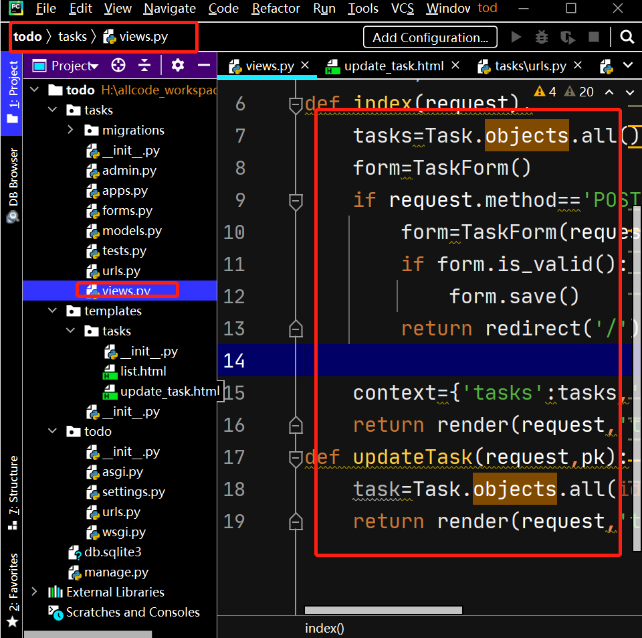The image size is (642, 638).
Task: Click the editor horizontal scrollbar thumb
Action: click(x=383, y=610)
